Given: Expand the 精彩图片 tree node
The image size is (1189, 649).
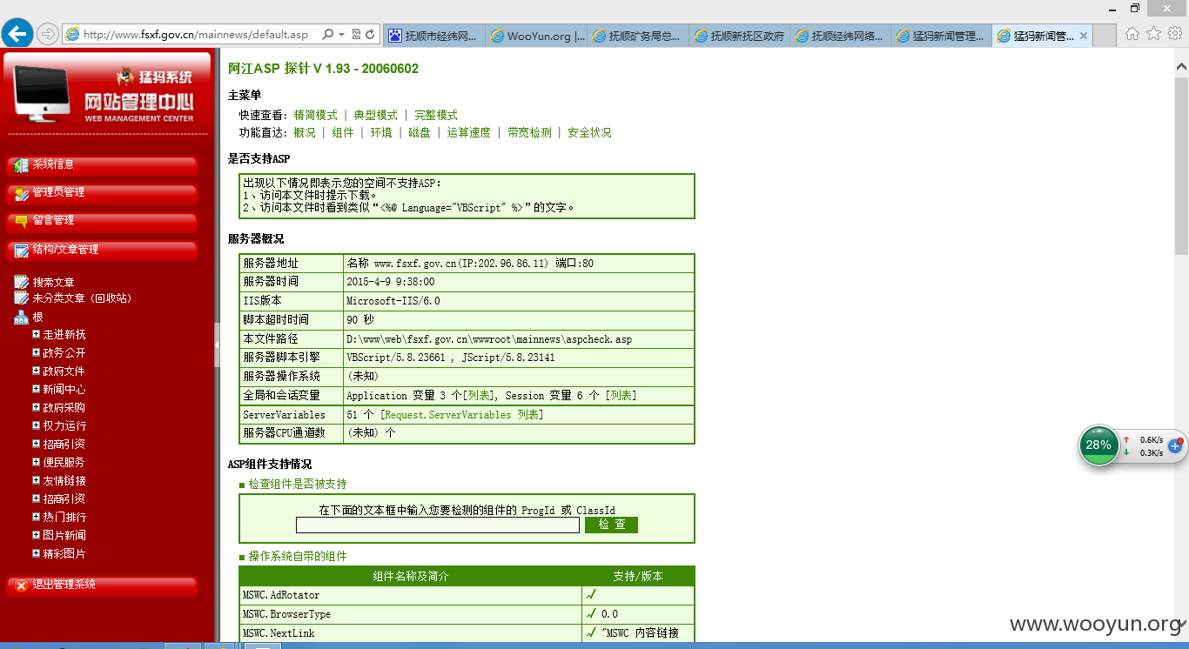Looking at the screenshot, I should 36,553.
